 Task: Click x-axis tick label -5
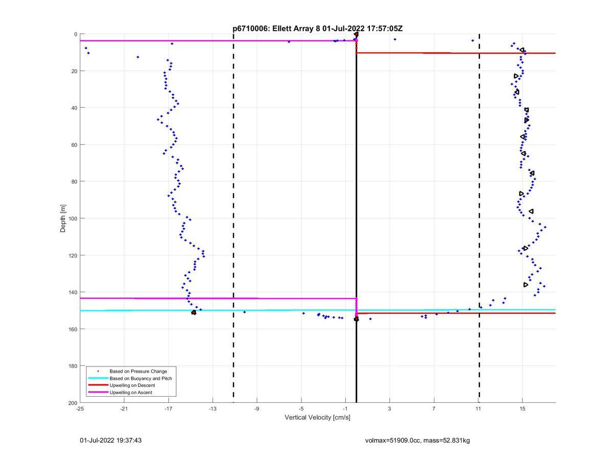point(301,408)
